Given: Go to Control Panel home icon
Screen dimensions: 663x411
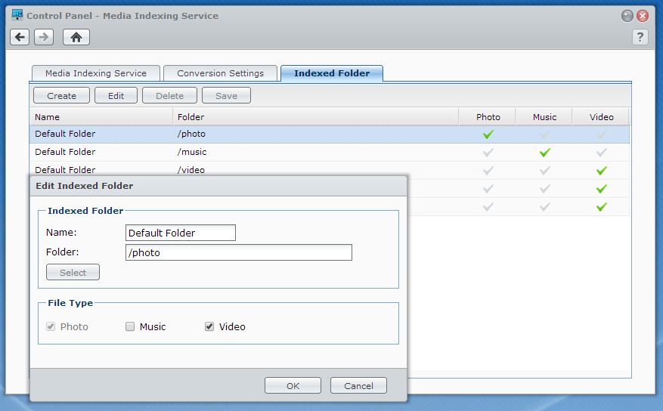Looking at the screenshot, I should click(x=76, y=37).
